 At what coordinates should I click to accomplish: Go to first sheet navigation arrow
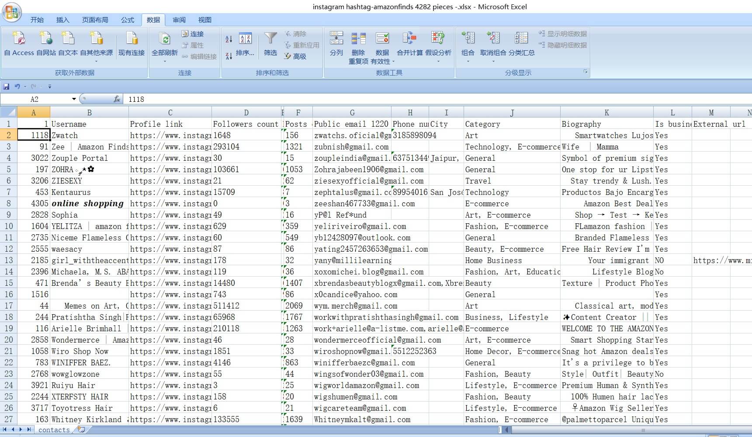5,430
